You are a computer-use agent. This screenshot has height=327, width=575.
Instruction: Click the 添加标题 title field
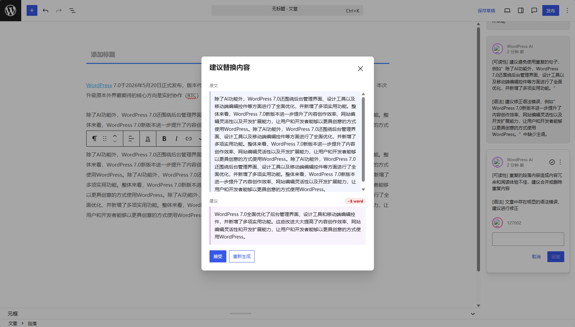tap(238, 54)
